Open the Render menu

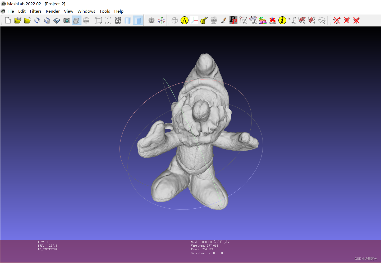coord(53,11)
